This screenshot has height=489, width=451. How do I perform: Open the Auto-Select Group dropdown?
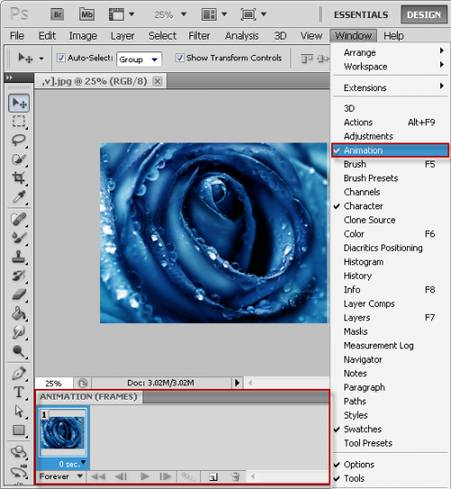click(139, 60)
